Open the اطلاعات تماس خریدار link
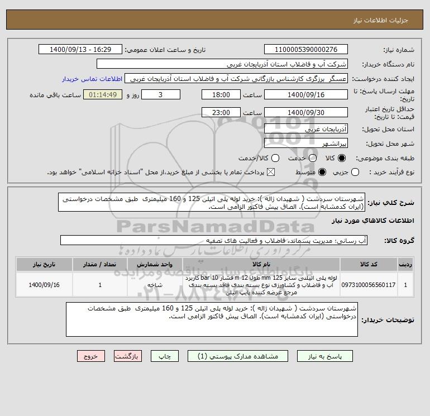 [x=92, y=79]
